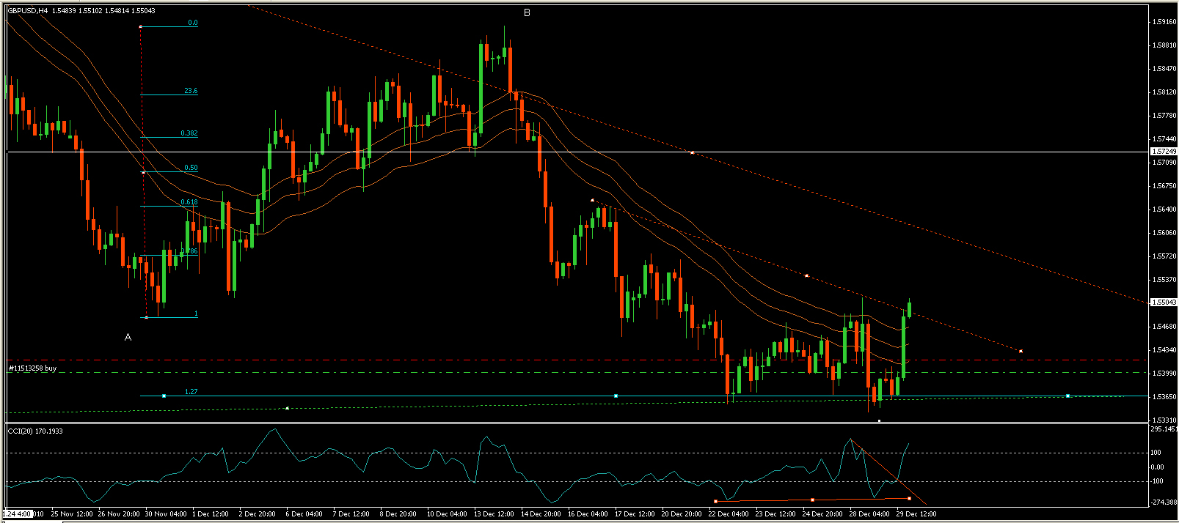The width and height of the screenshot is (1179, 523).
Task: Click the Fibonacci 0.382 level label
Action: (x=189, y=133)
